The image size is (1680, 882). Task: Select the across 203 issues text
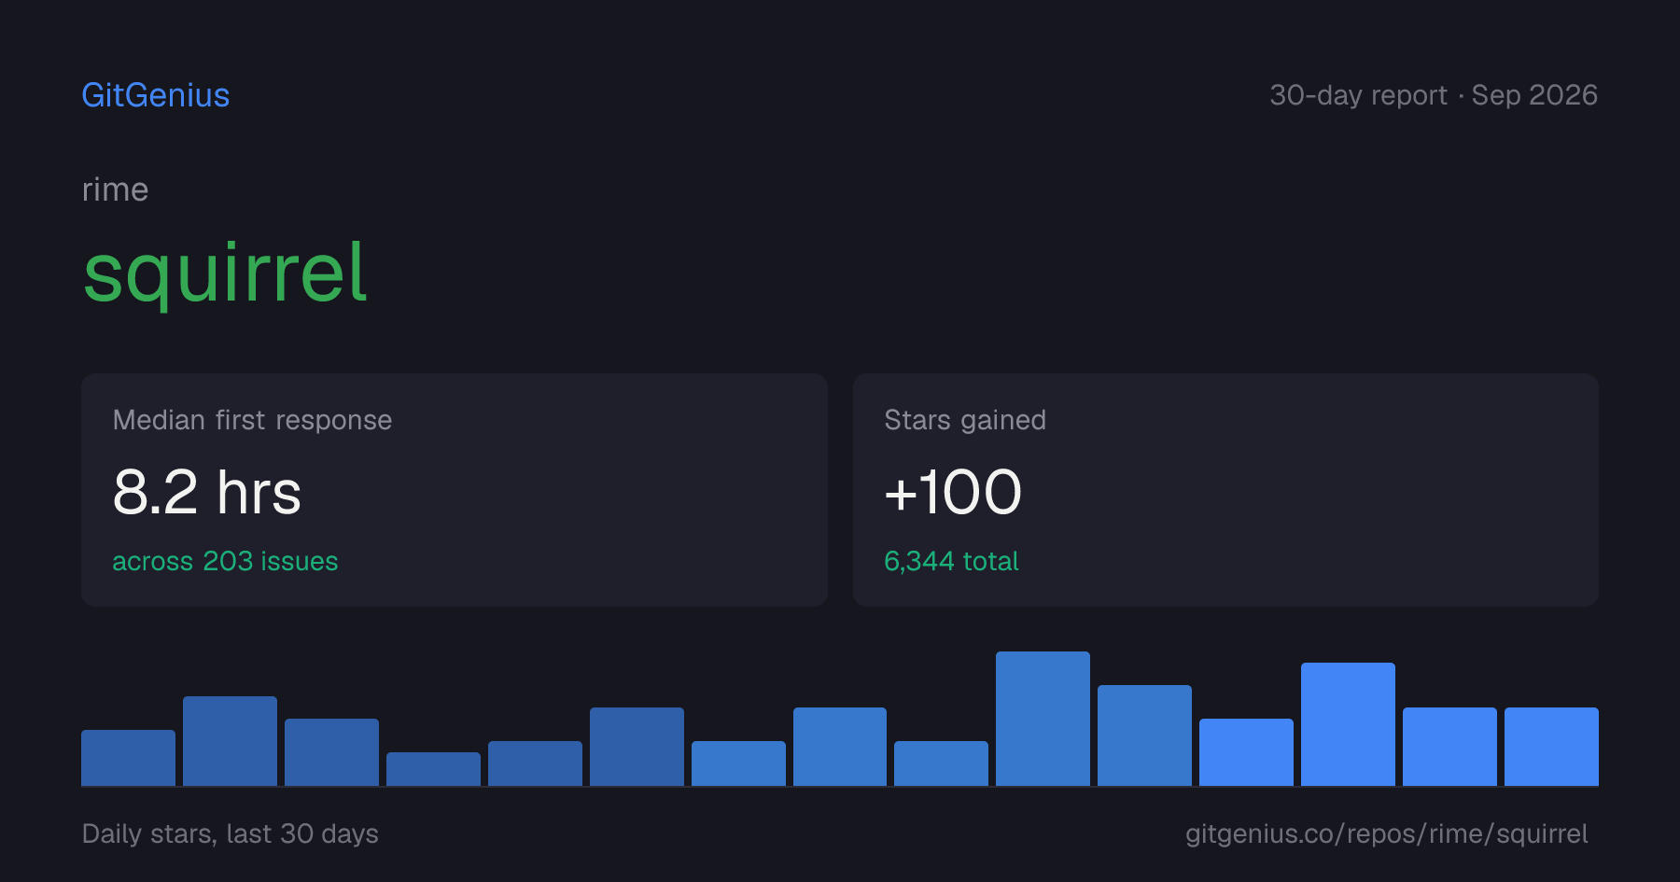click(x=225, y=561)
